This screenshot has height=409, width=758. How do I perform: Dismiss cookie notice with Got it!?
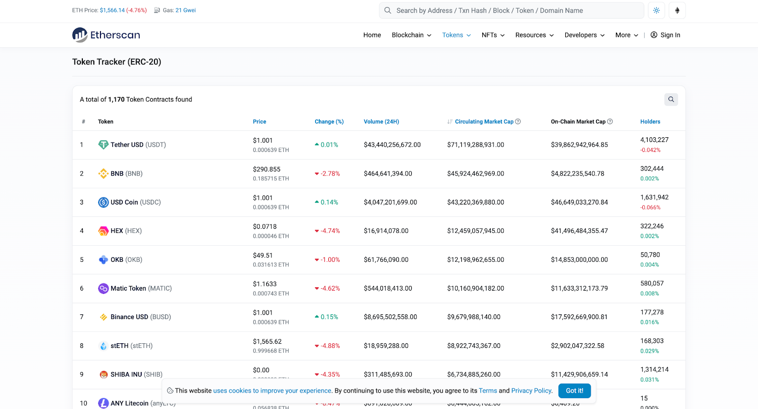(574, 391)
